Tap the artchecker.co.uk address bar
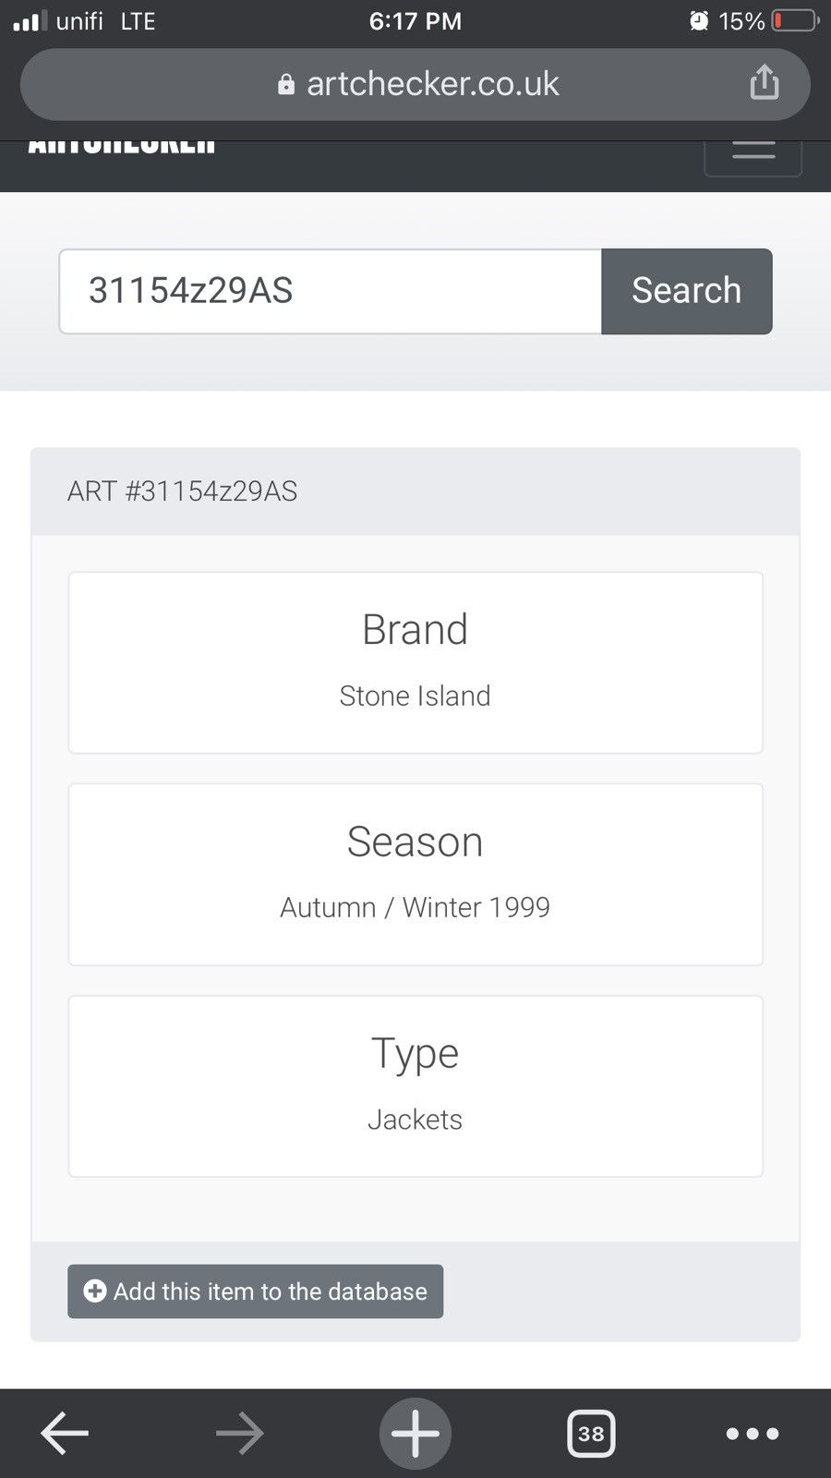This screenshot has height=1478, width=831. point(415,84)
